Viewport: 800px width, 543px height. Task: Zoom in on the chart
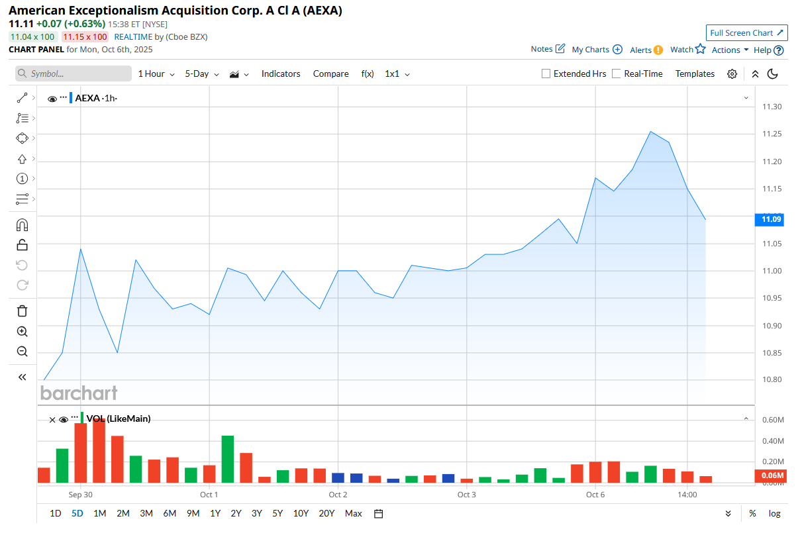[22, 331]
